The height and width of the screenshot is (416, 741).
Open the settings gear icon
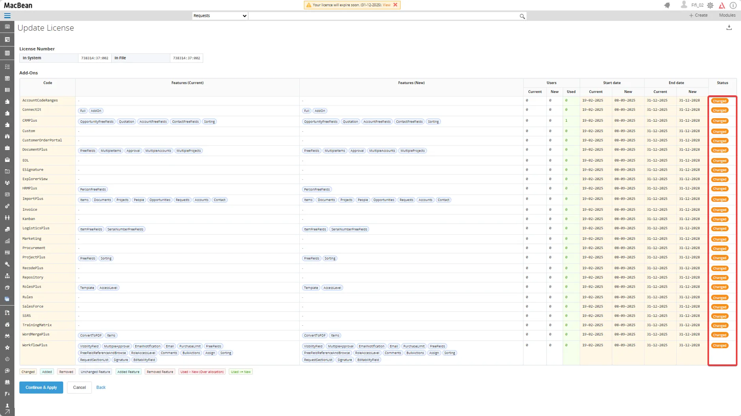710,5
